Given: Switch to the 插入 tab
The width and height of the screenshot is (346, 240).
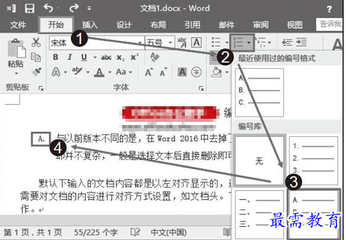Looking at the screenshot, I should (x=90, y=24).
